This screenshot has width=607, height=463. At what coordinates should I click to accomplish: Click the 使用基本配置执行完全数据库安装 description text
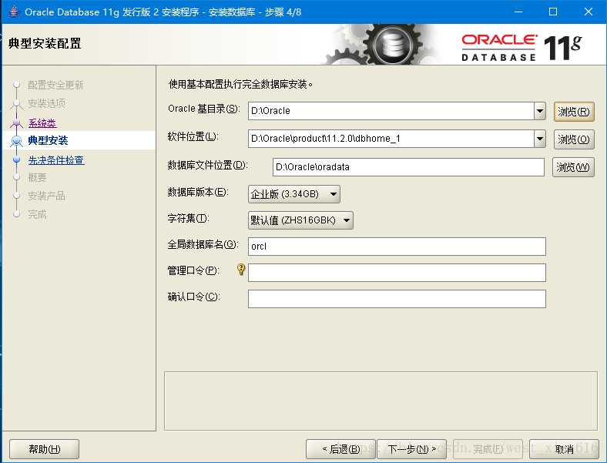point(240,84)
